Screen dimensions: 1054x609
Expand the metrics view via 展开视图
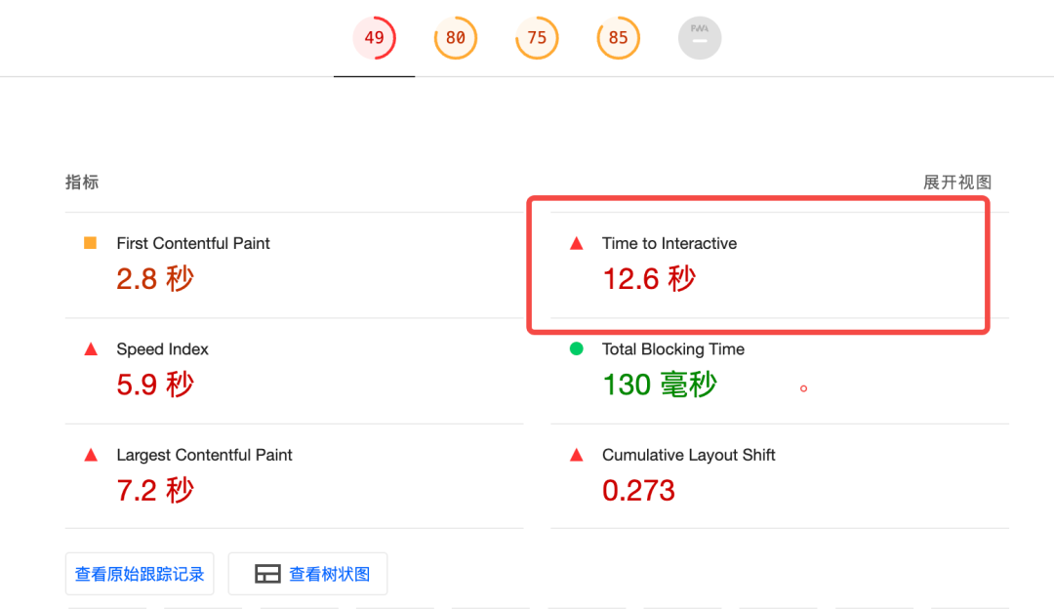click(956, 183)
